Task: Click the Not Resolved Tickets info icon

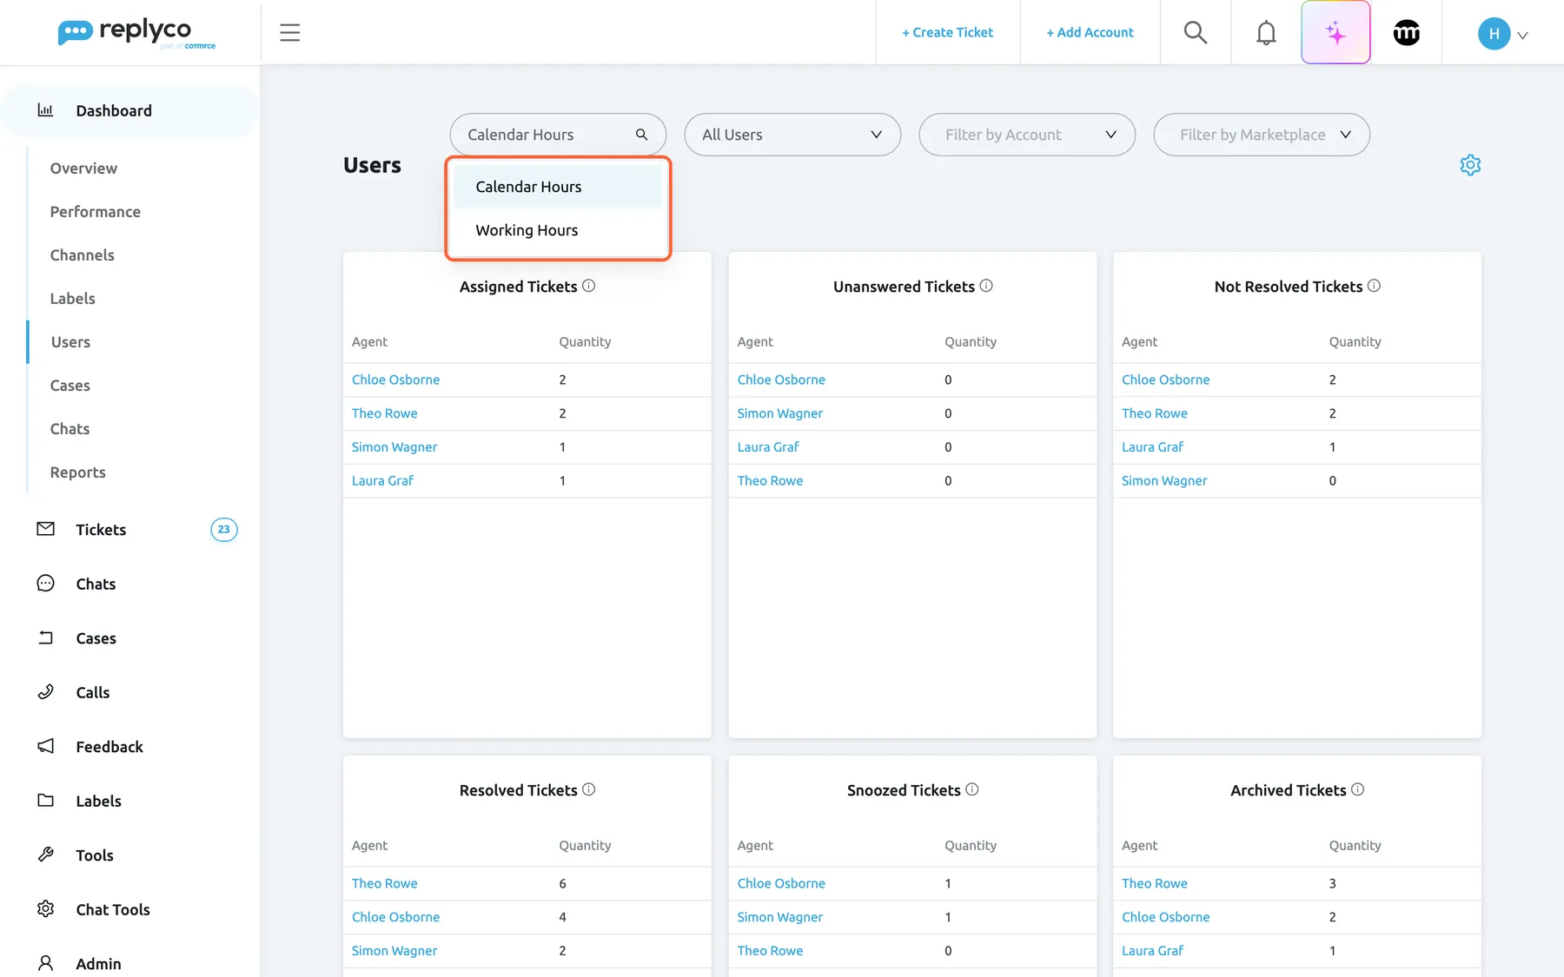Action: click(1374, 286)
